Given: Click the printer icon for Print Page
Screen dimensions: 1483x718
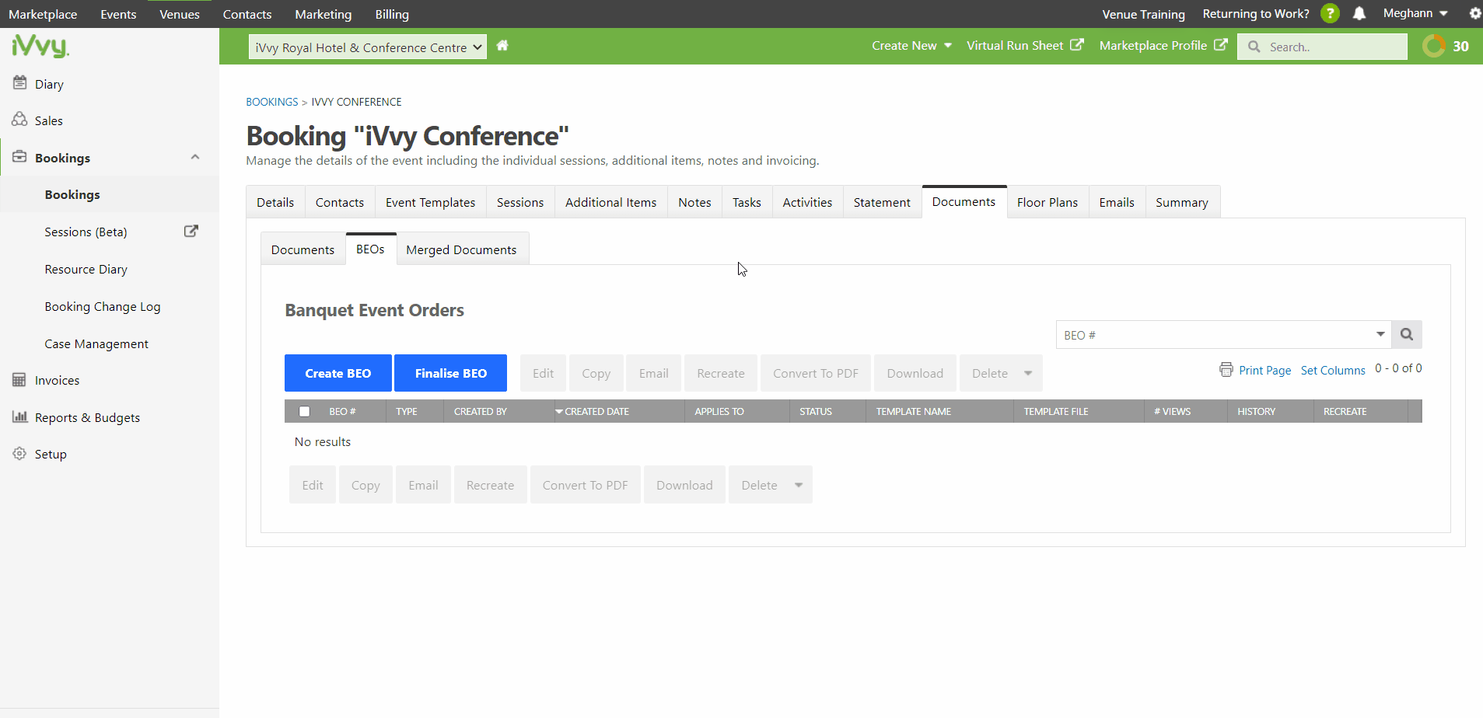Looking at the screenshot, I should coord(1226,370).
